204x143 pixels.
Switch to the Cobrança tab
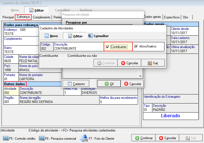(23, 17)
